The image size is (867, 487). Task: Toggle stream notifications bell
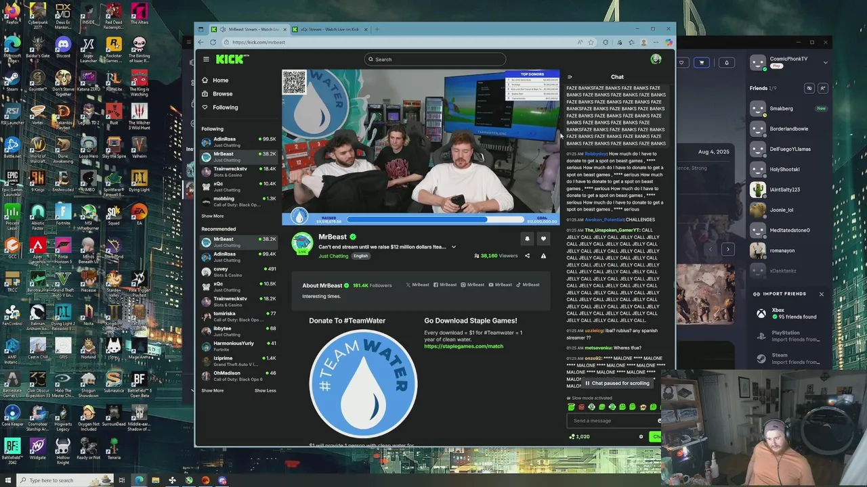527,239
